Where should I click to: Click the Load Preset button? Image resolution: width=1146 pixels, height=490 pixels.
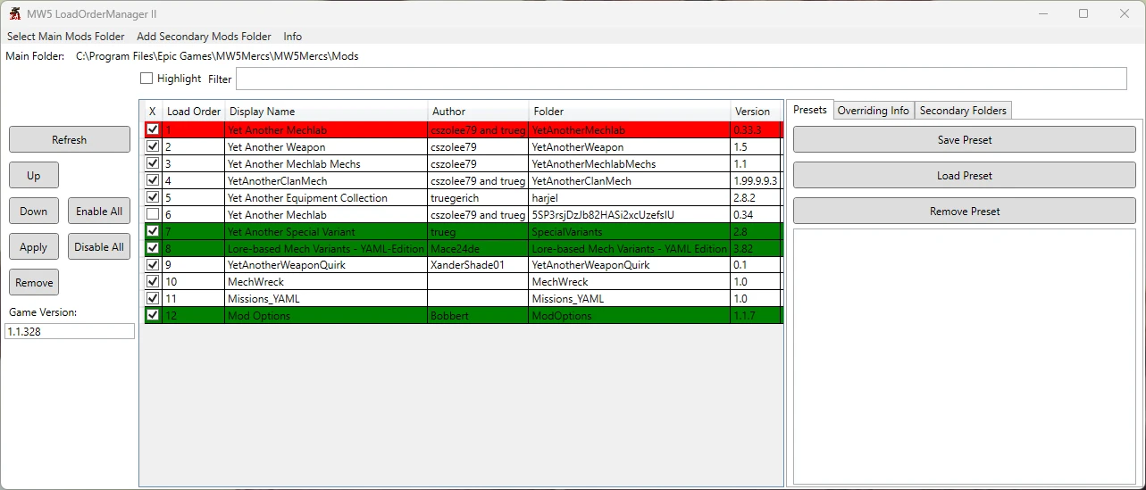click(x=965, y=175)
